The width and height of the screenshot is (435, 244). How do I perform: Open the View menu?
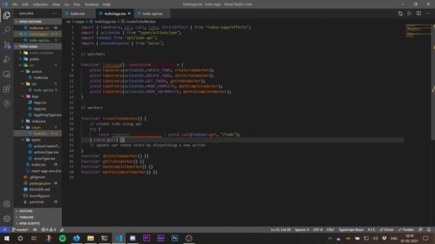pyautogui.click(x=56, y=4)
